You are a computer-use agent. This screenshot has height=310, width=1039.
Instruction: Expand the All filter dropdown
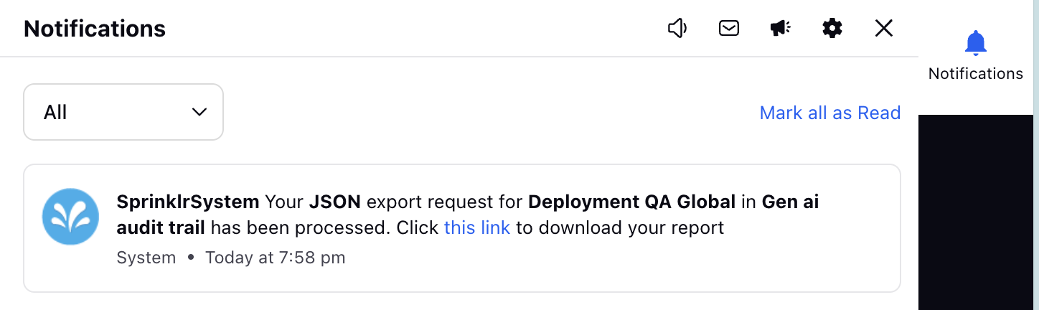[x=123, y=112]
